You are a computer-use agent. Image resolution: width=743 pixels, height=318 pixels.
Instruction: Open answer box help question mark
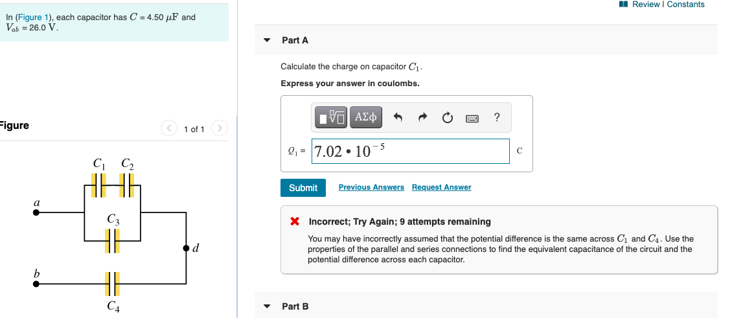pyautogui.click(x=496, y=117)
